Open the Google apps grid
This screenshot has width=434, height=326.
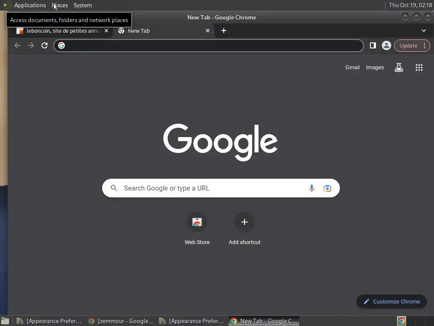[x=419, y=67]
